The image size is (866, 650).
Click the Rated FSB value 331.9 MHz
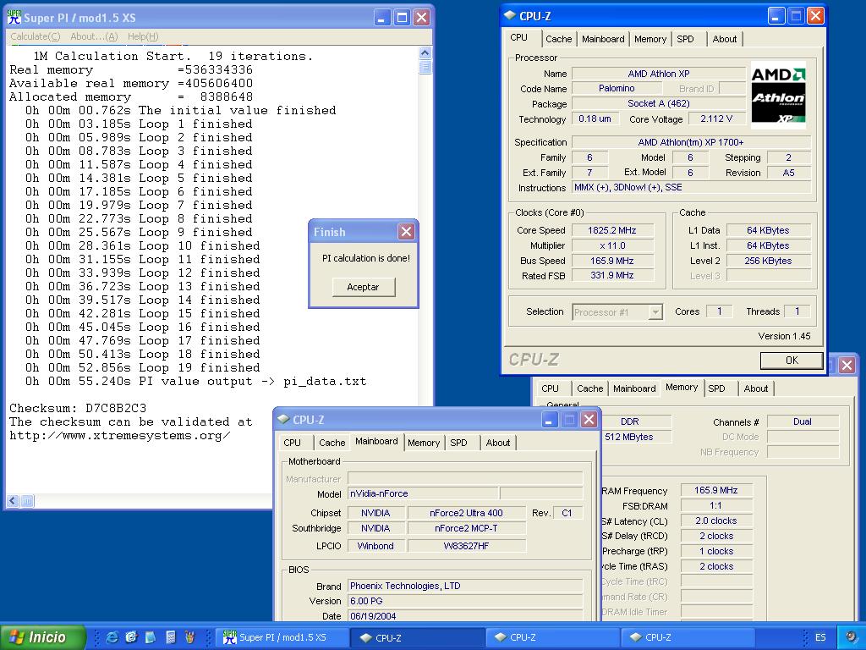(x=612, y=275)
